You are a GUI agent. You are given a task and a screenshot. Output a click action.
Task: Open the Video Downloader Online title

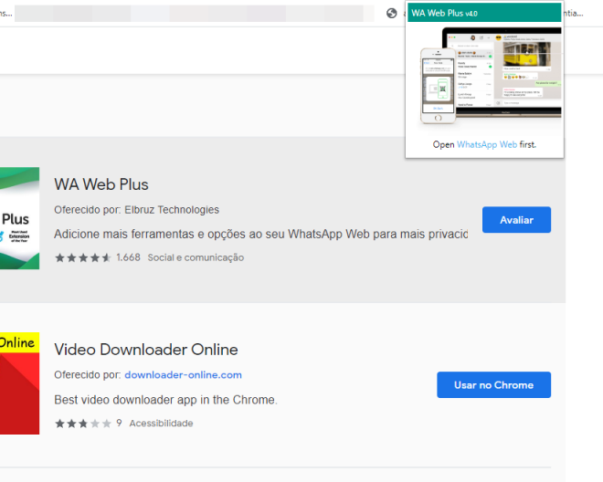click(146, 350)
